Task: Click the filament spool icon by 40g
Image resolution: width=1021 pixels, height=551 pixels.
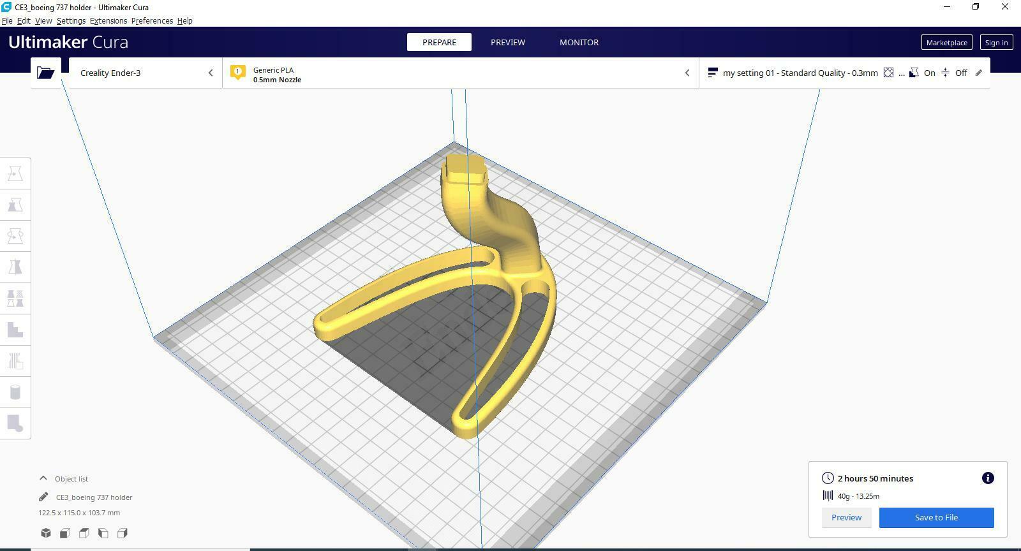Action: [828, 496]
